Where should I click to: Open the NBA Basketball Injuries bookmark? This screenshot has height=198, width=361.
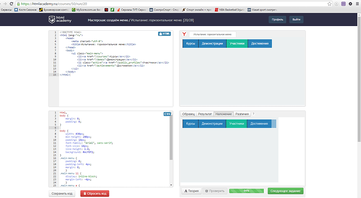pyautogui.click(x=229, y=9)
